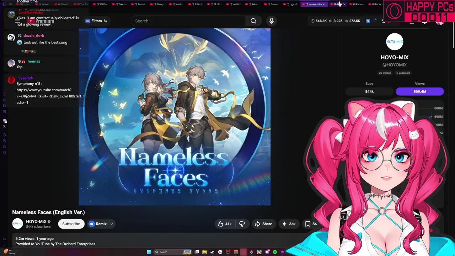Subscribe to HOYO-MiX channel

tap(71, 224)
